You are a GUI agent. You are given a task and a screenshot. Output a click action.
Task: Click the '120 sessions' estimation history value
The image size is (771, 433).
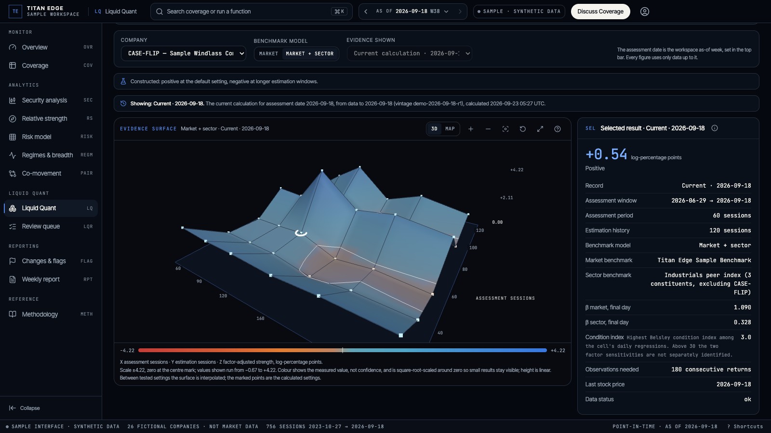click(x=730, y=230)
